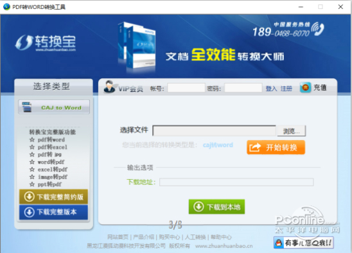Click the 充值 recharge coin icon
The width and height of the screenshot is (352, 253).
(305, 87)
